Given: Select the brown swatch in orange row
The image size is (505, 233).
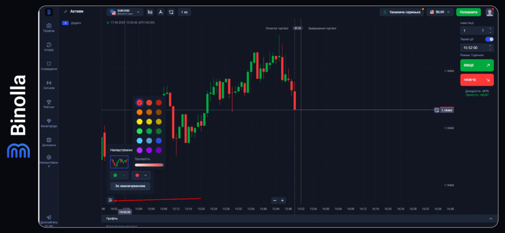Looking at the screenshot, I should point(159,112).
